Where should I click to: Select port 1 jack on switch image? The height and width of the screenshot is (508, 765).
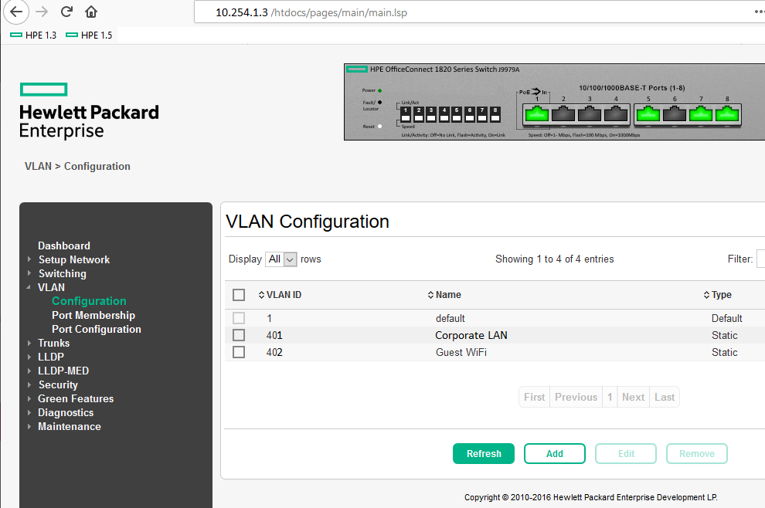coord(537,114)
